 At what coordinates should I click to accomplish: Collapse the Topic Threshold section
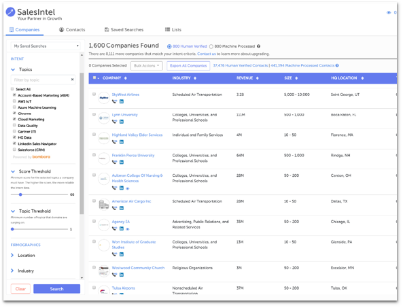(x=13, y=211)
